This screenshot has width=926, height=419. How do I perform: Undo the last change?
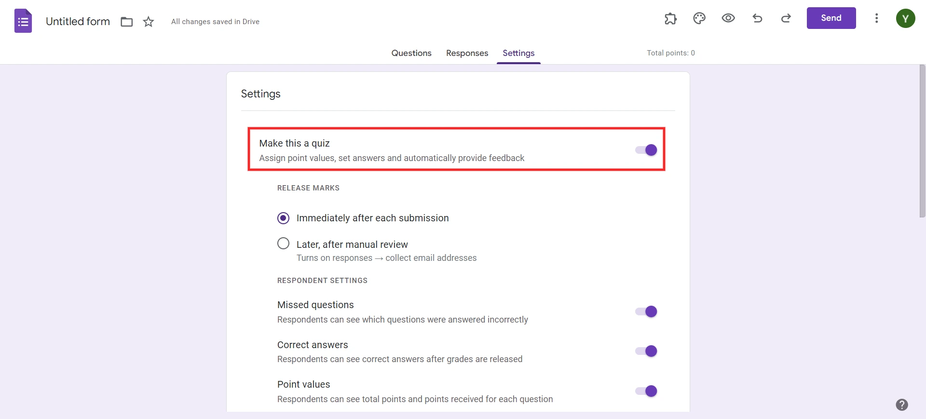pyautogui.click(x=757, y=18)
